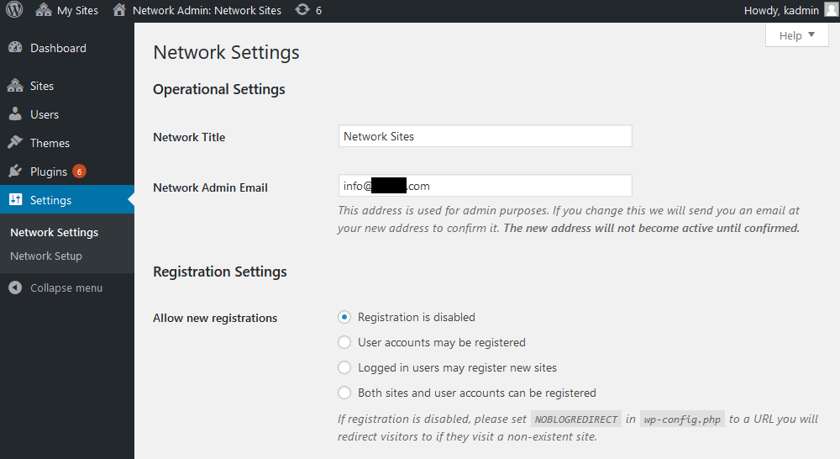Open the Network Setup submenu
The width and height of the screenshot is (840, 459).
tap(46, 256)
